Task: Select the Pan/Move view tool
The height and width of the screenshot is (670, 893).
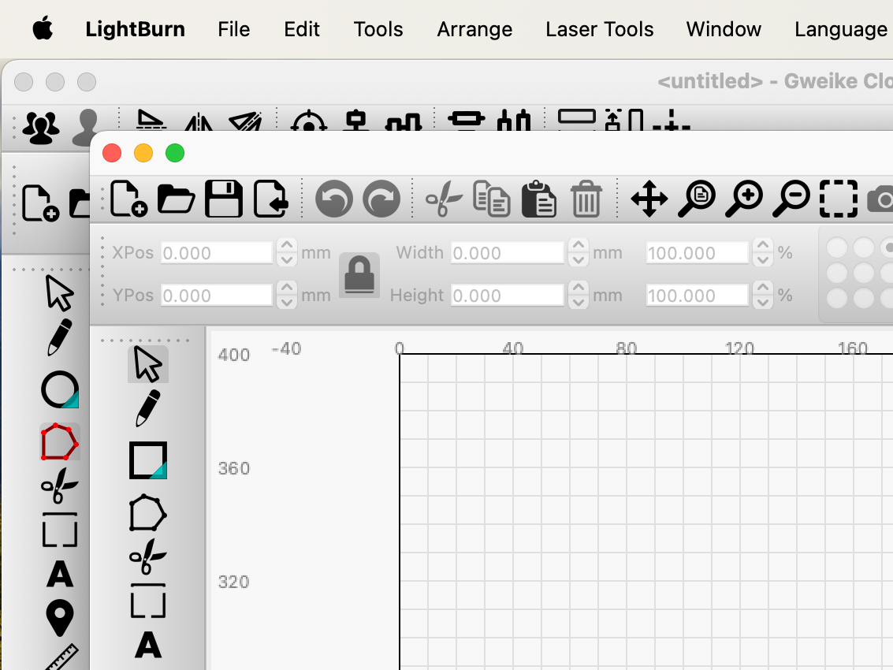Action: [649, 199]
